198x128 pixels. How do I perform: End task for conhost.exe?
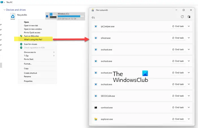click(x=178, y=107)
